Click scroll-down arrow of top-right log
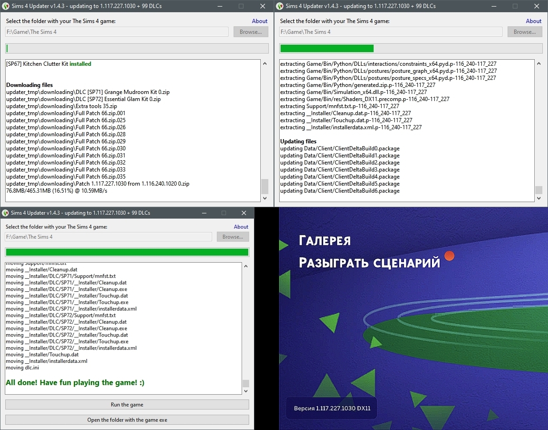The image size is (548, 430). pyautogui.click(x=539, y=198)
